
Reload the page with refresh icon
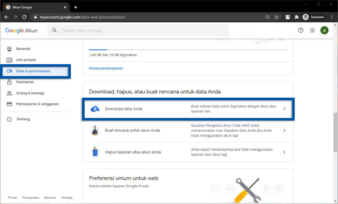pyautogui.click(x=24, y=17)
